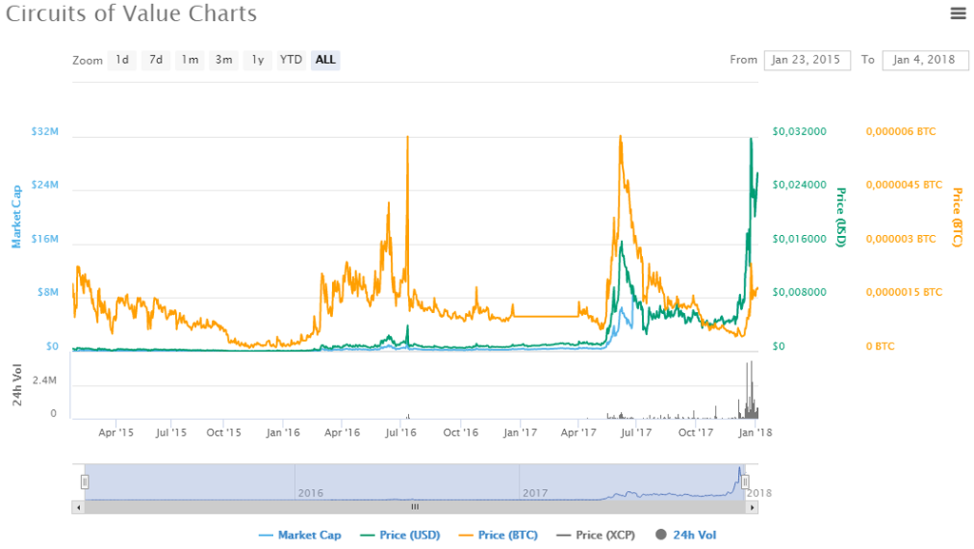
Task: Click the vertical Price (BTC) axis title
Action: pyautogui.click(x=958, y=217)
